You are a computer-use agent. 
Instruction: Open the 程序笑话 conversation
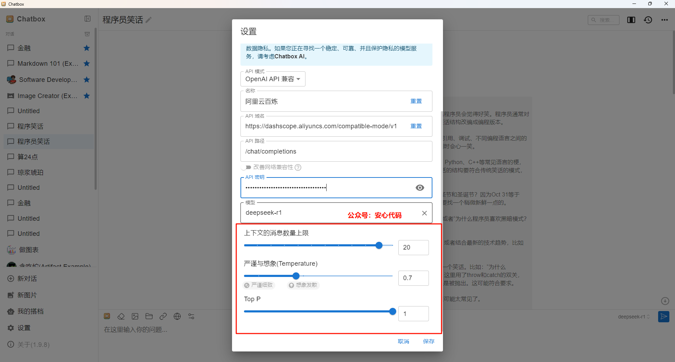pos(49,126)
